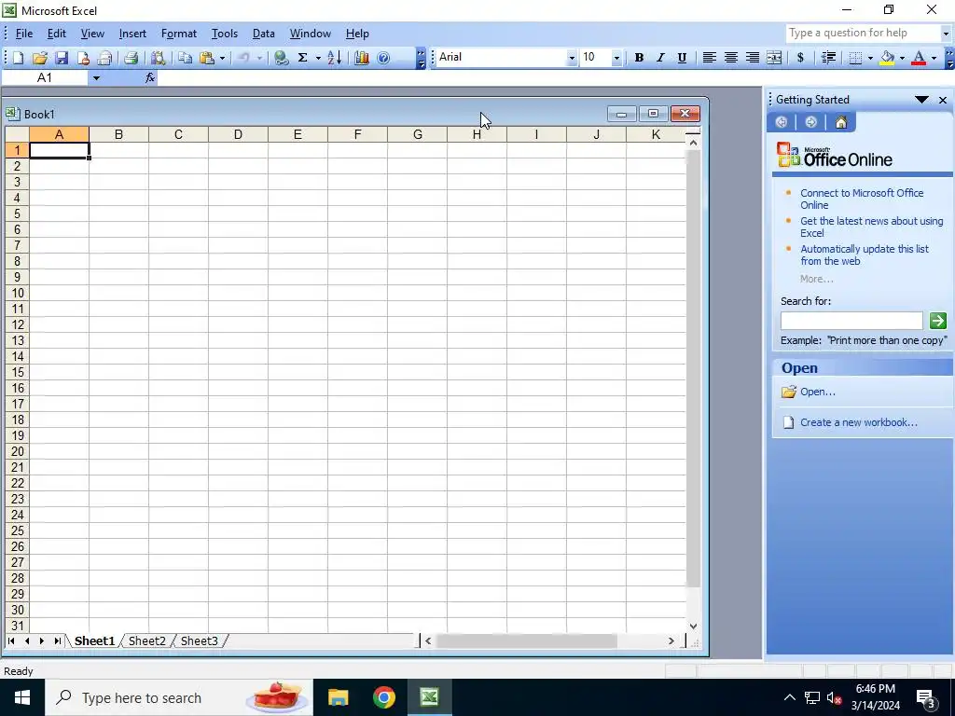Open the Fill Color dropdown arrow
Viewport: 955px width, 716px height.
click(x=902, y=58)
